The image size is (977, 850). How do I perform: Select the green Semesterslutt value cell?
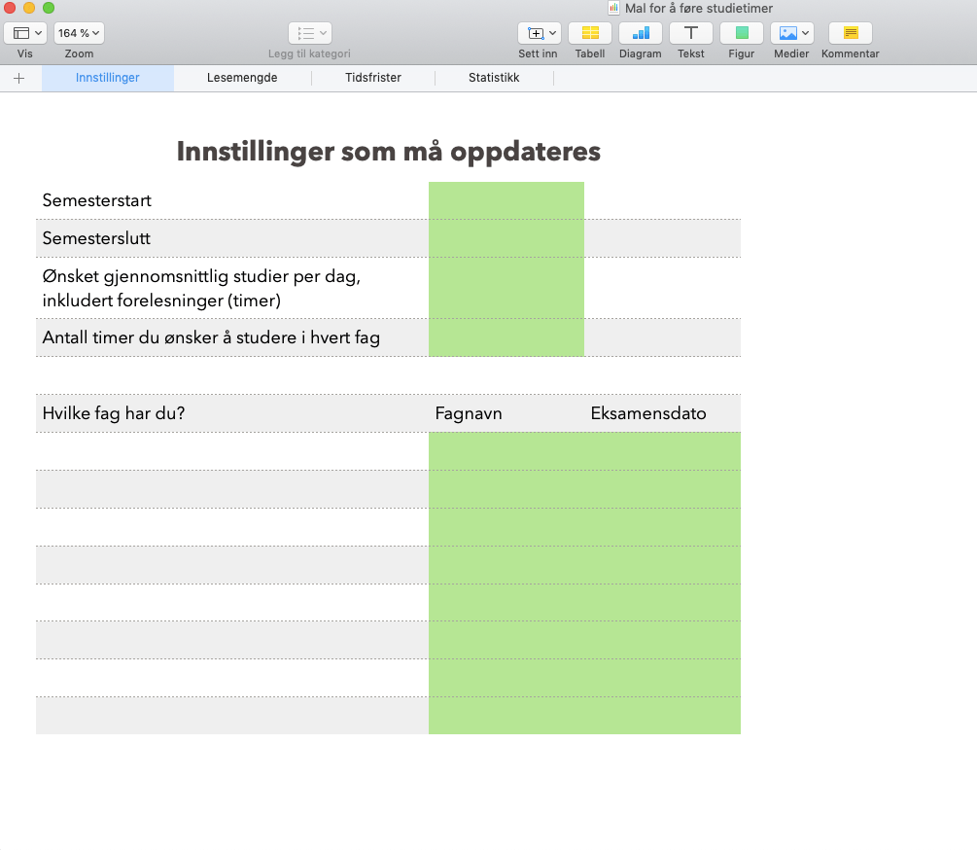506,238
